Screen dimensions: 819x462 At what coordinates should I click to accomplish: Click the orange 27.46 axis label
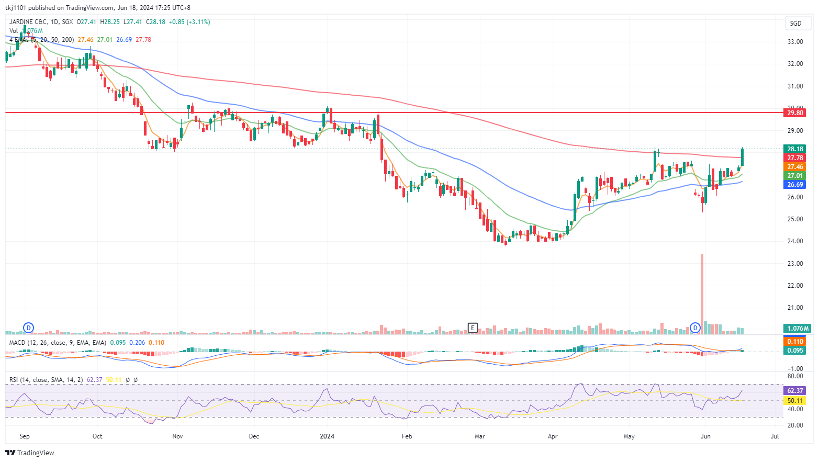(795, 167)
